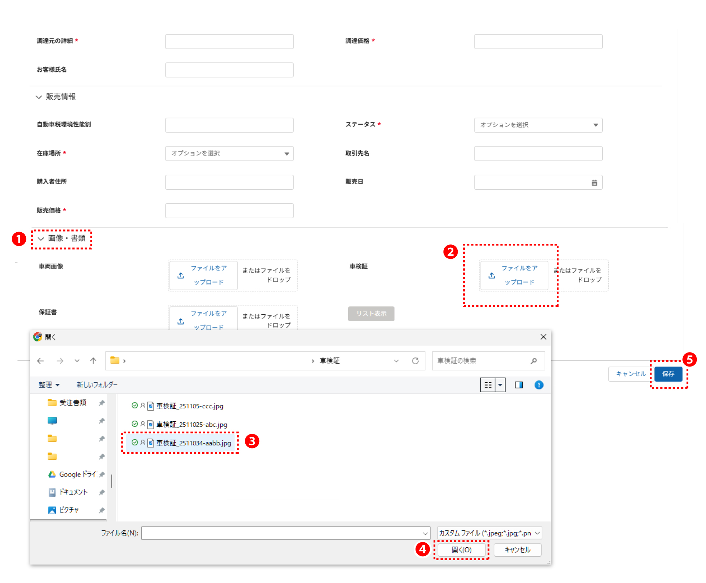Click the blue 保存 button
This screenshot has width=706, height=583.
click(668, 374)
